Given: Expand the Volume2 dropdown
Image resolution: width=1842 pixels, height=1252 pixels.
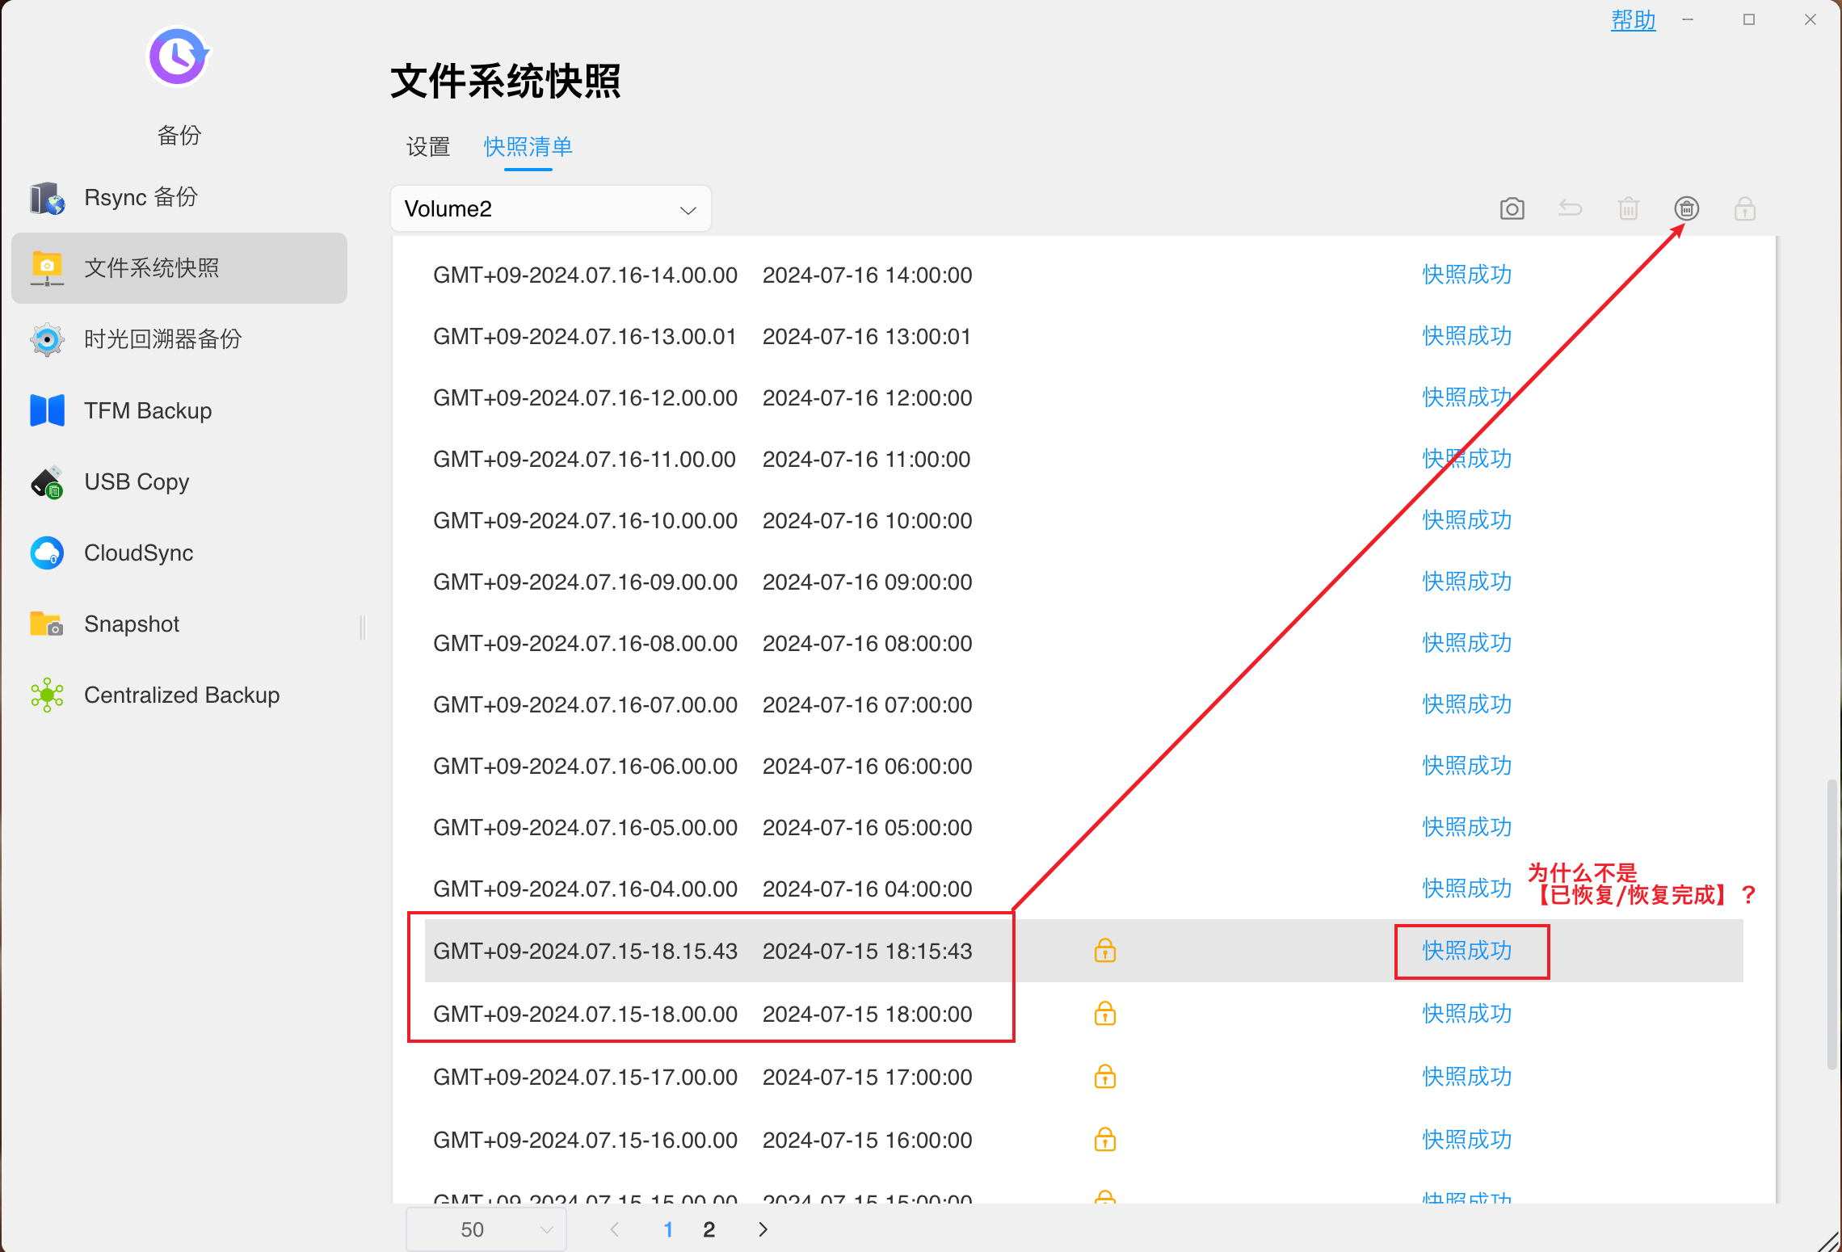Looking at the screenshot, I should (x=550, y=209).
